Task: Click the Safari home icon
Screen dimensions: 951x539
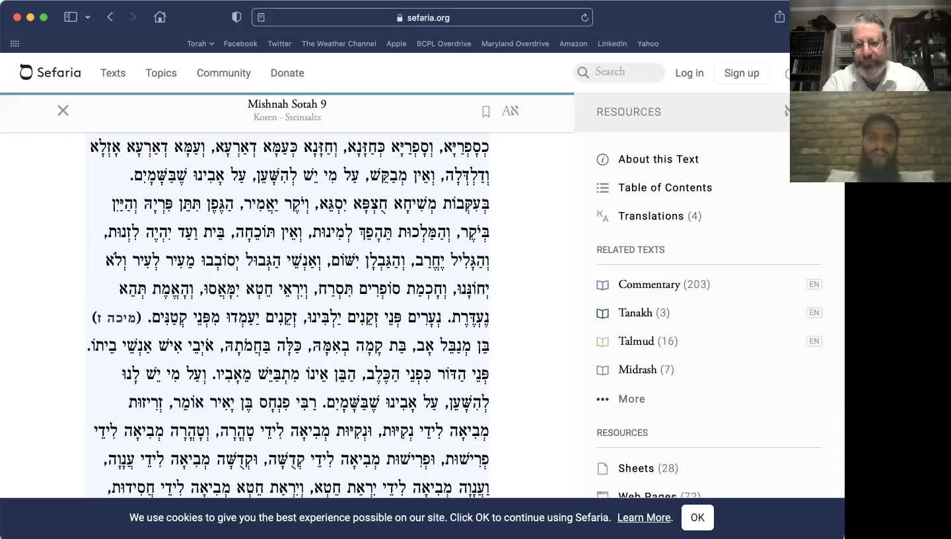Action: click(160, 17)
